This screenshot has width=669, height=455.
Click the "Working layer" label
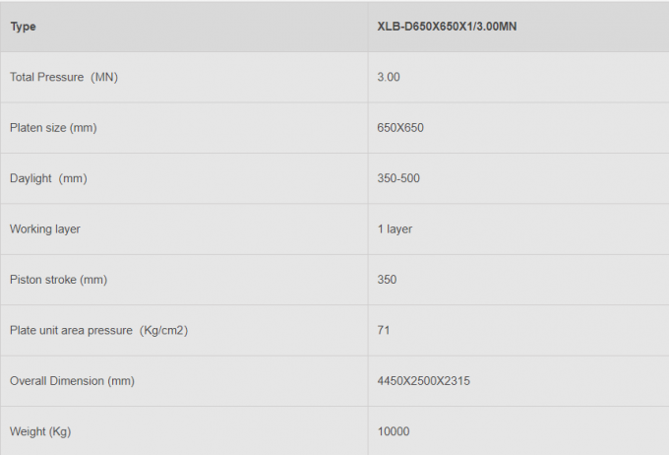click(x=45, y=229)
